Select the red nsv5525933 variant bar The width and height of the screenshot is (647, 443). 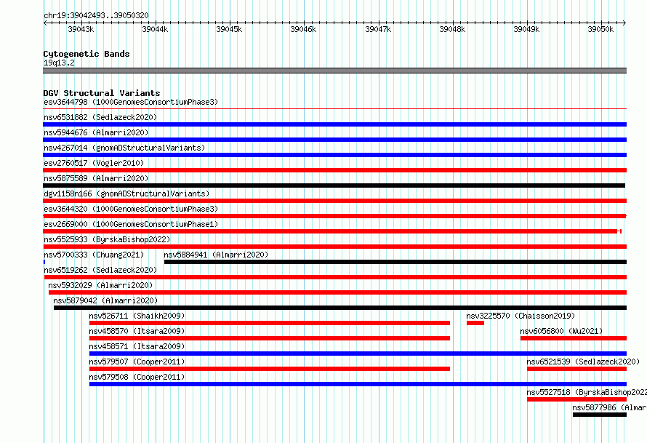tap(334, 247)
